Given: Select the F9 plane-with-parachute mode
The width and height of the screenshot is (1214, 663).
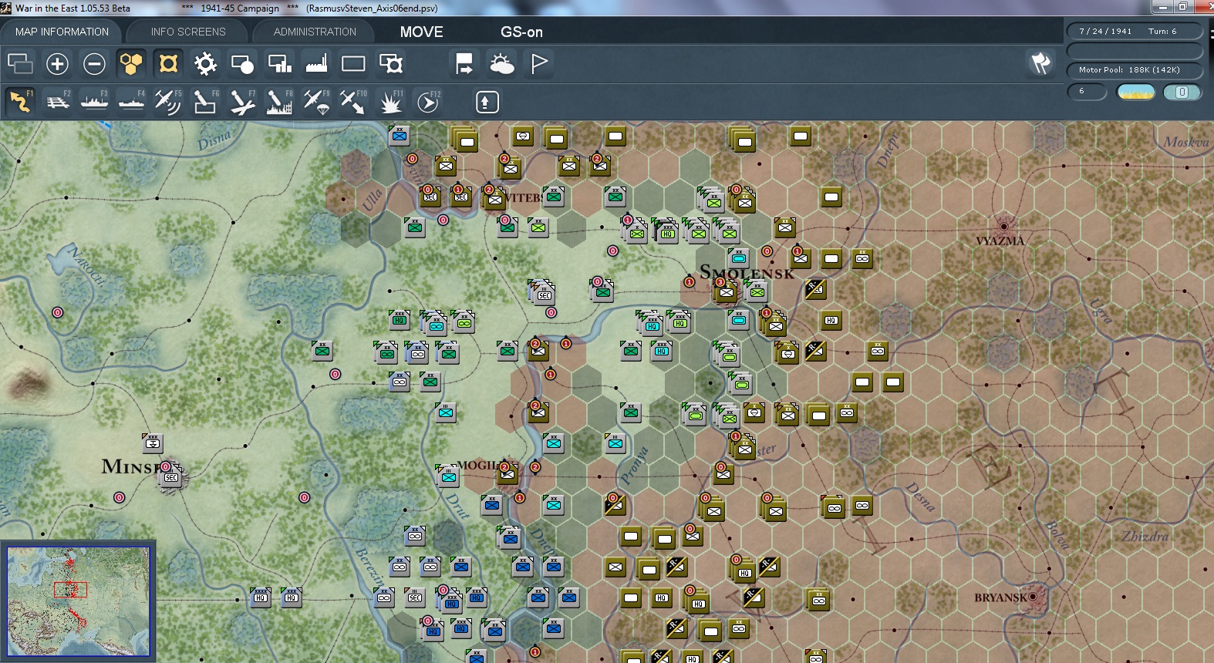Looking at the screenshot, I should point(316,101).
